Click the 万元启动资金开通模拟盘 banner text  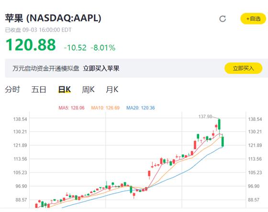(46, 69)
